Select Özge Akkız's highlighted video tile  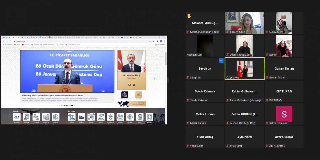click(244, 69)
